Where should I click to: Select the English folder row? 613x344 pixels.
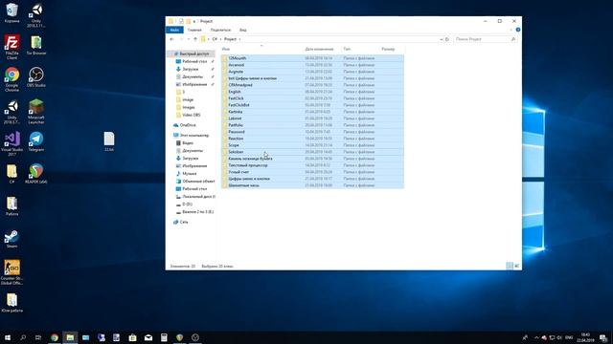(312, 92)
